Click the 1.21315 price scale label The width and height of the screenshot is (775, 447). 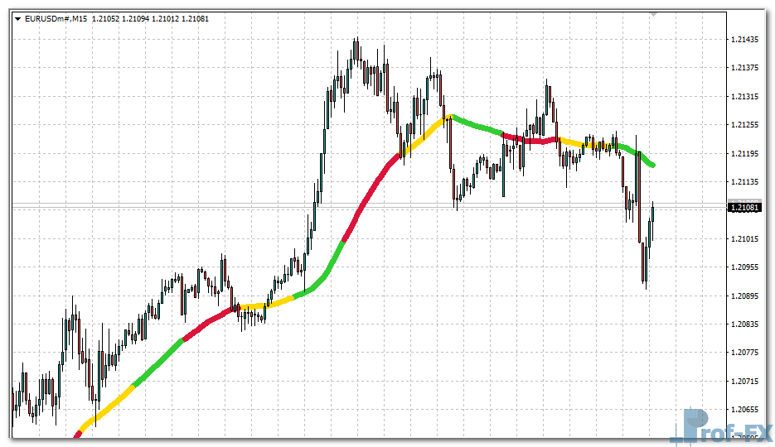pyautogui.click(x=746, y=97)
